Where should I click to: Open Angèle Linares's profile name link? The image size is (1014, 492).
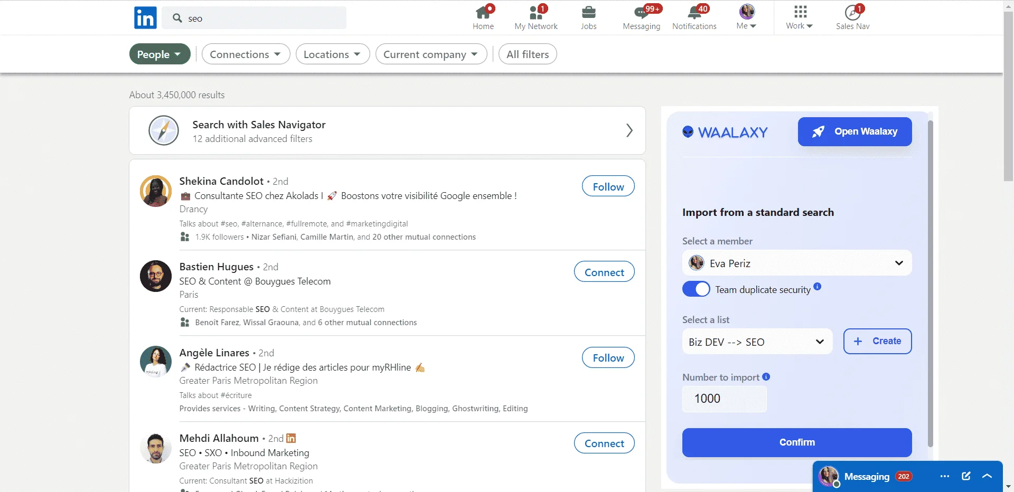(214, 353)
